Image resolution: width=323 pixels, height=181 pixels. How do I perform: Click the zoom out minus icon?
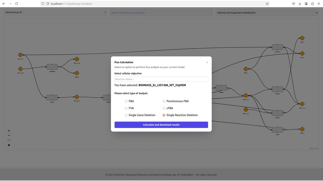point(9,135)
